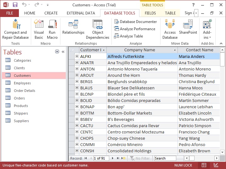
Task: Open the Suppliers table
Action: pyautogui.click(x=34, y=121)
